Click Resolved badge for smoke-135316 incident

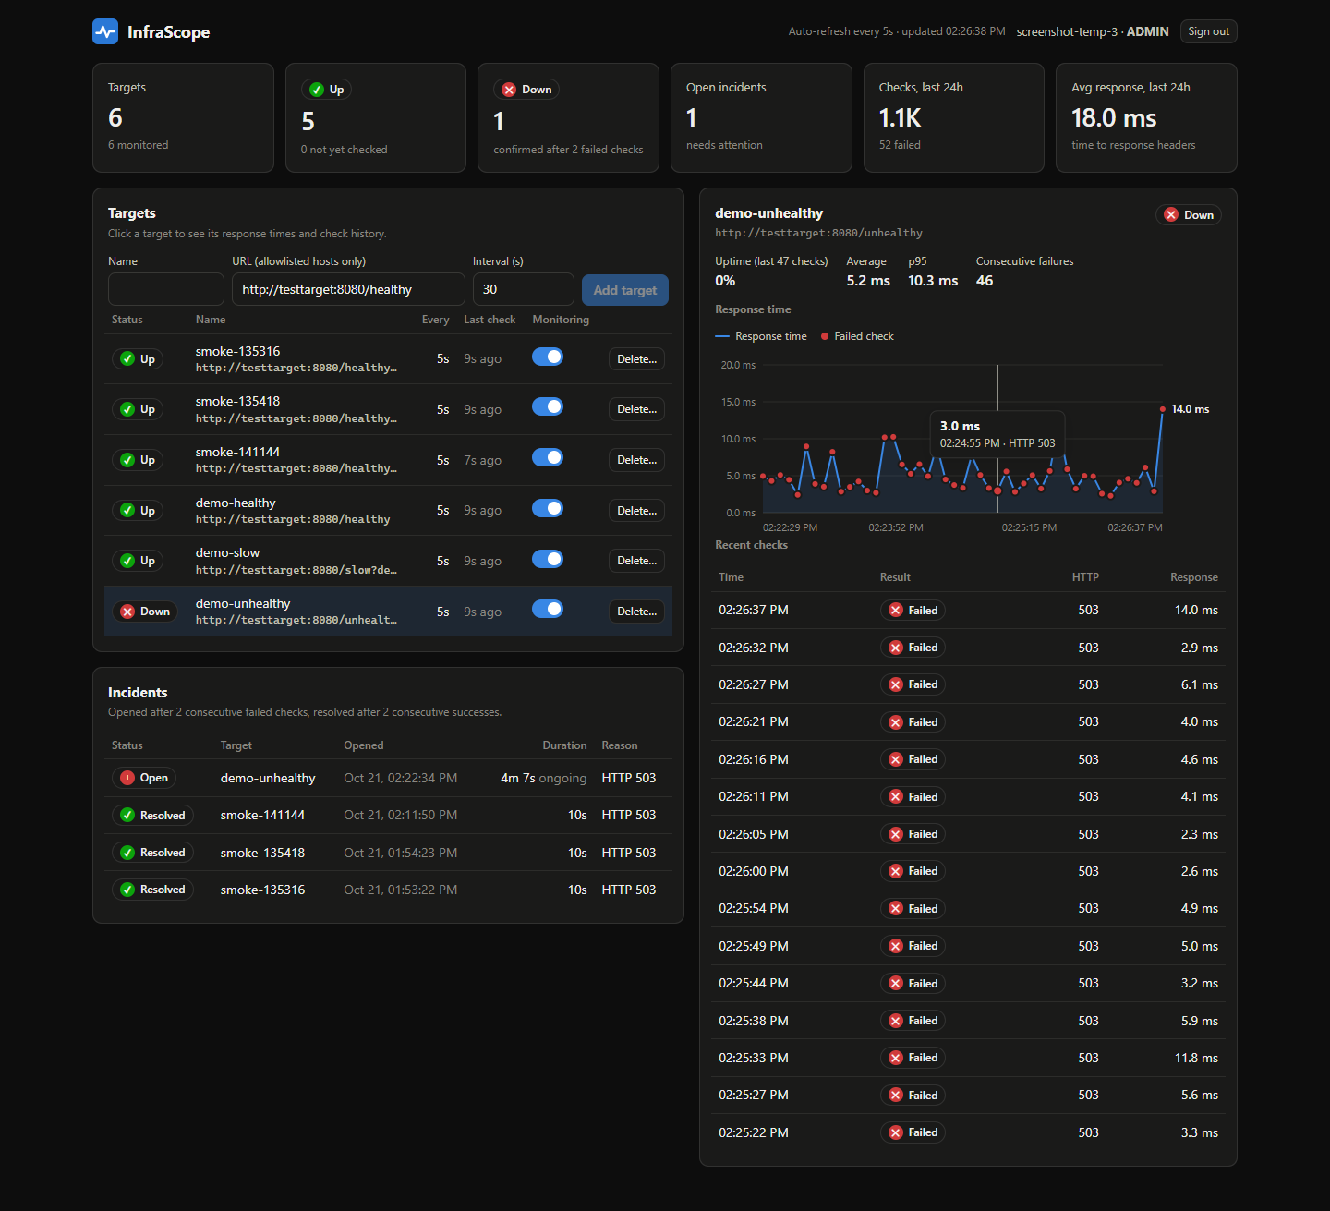click(152, 890)
